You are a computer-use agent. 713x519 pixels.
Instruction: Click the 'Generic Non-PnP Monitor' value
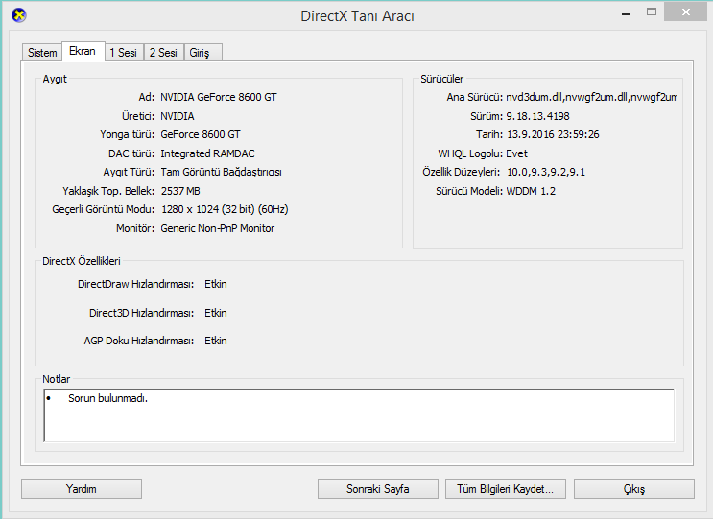[x=218, y=228]
